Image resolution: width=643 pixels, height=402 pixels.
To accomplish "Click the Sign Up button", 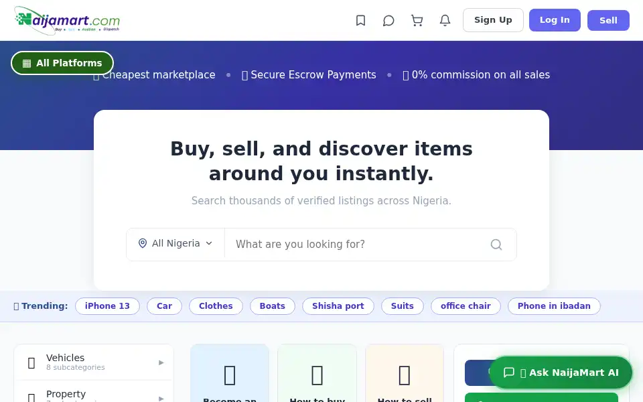I will click(x=493, y=20).
